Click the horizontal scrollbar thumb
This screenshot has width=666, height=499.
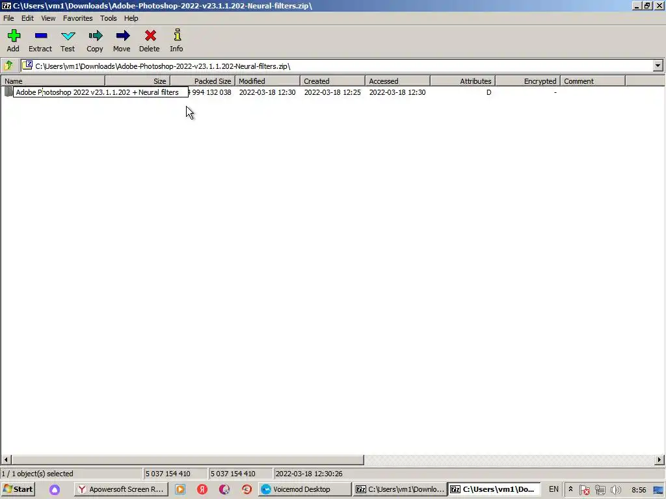click(187, 459)
